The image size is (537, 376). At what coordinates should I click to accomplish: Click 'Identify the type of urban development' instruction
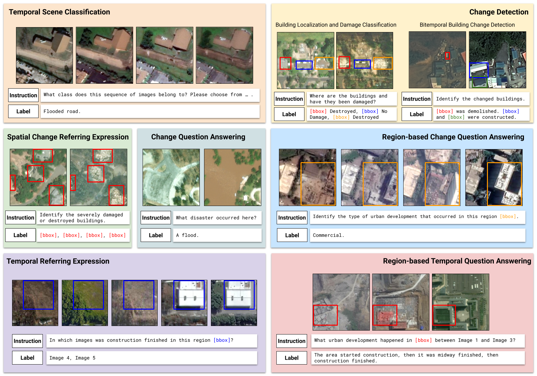click(x=416, y=216)
